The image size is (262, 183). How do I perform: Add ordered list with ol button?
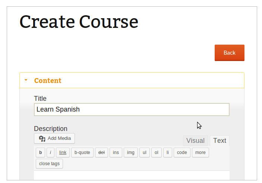[x=157, y=152]
